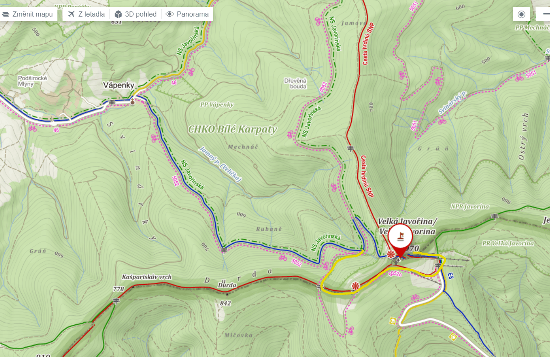Open the signpost icon left of the Vápenky chapel
550x357 pixels.
[x=112, y=102]
